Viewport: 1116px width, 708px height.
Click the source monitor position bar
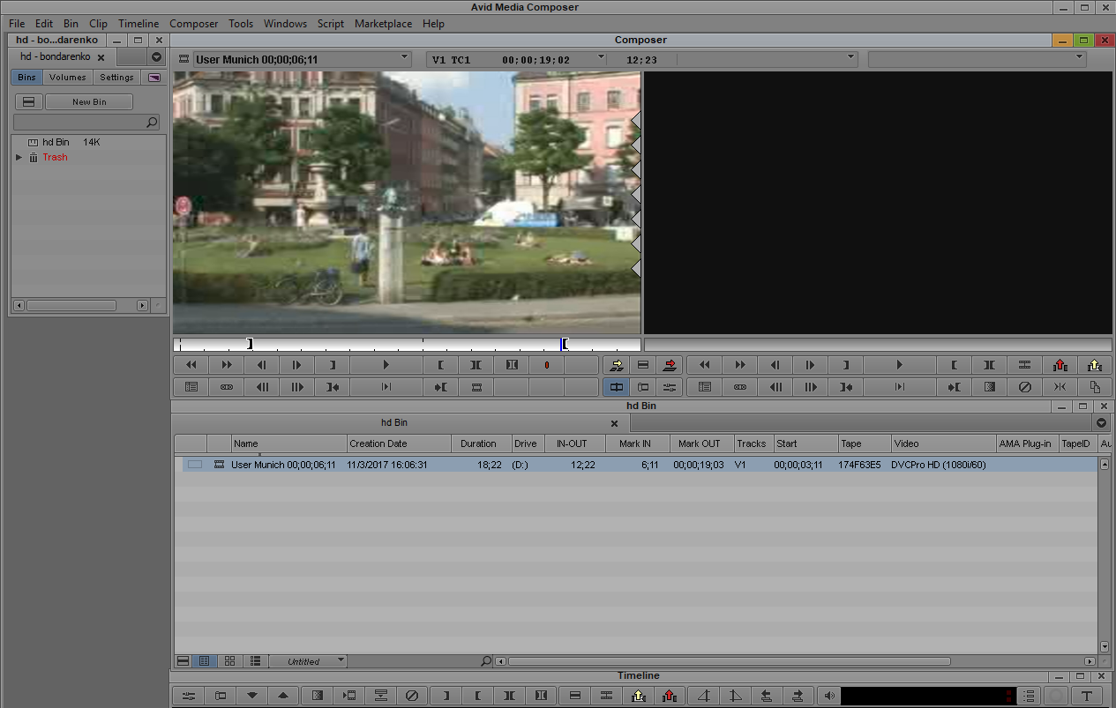click(x=407, y=345)
